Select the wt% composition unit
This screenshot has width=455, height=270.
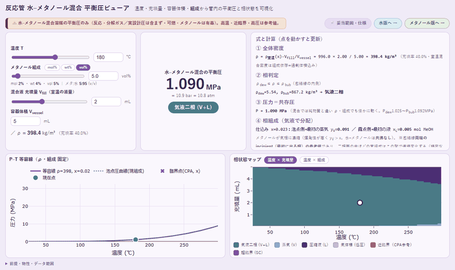(x=68, y=67)
